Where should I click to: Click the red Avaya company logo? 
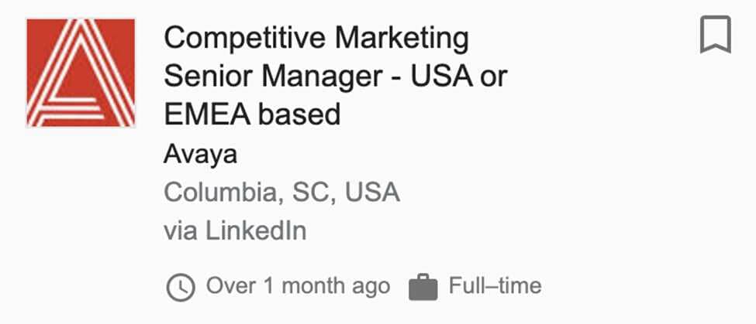[x=81, y=73]
